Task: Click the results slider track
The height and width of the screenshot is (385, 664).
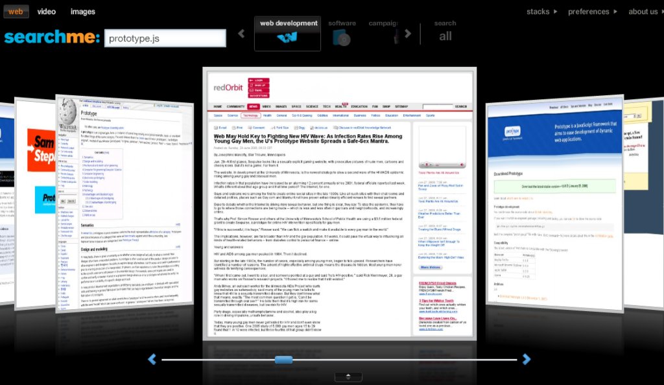Action: pos(338,360)
